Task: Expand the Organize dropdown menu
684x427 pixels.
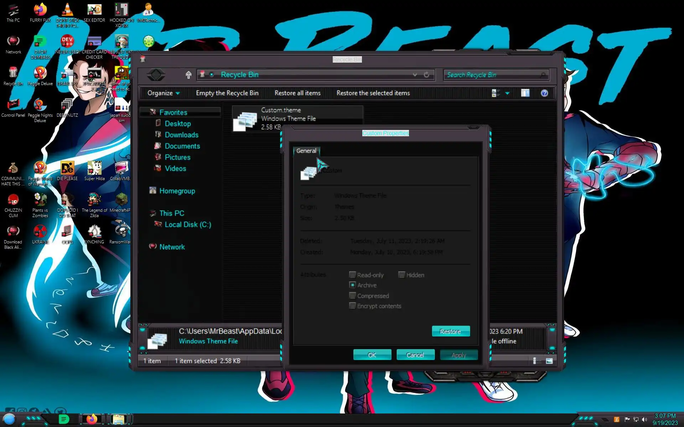Action: click(164, 93)
